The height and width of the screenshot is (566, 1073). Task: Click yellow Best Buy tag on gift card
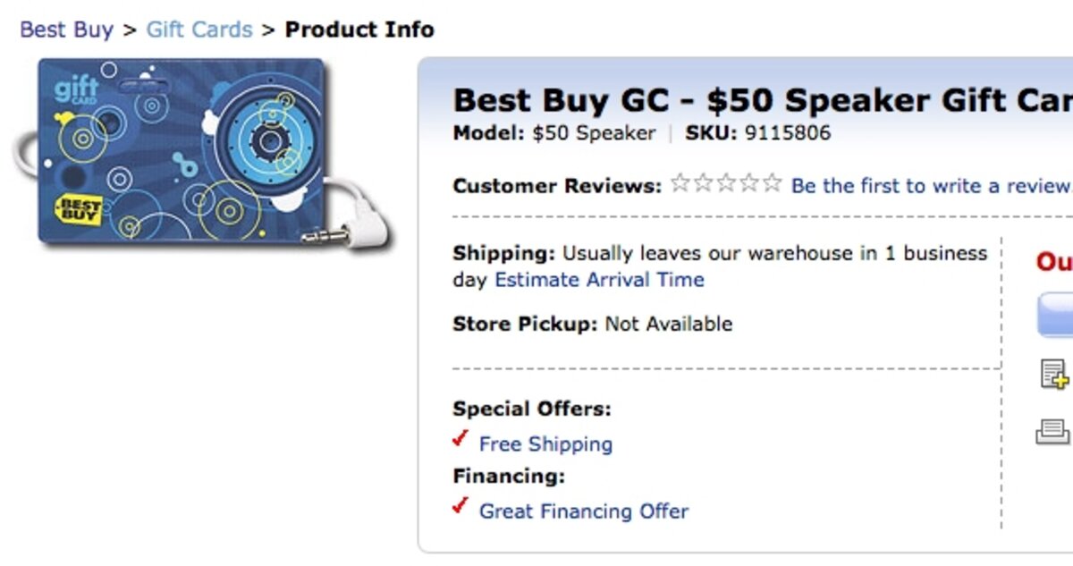point(79,209)
